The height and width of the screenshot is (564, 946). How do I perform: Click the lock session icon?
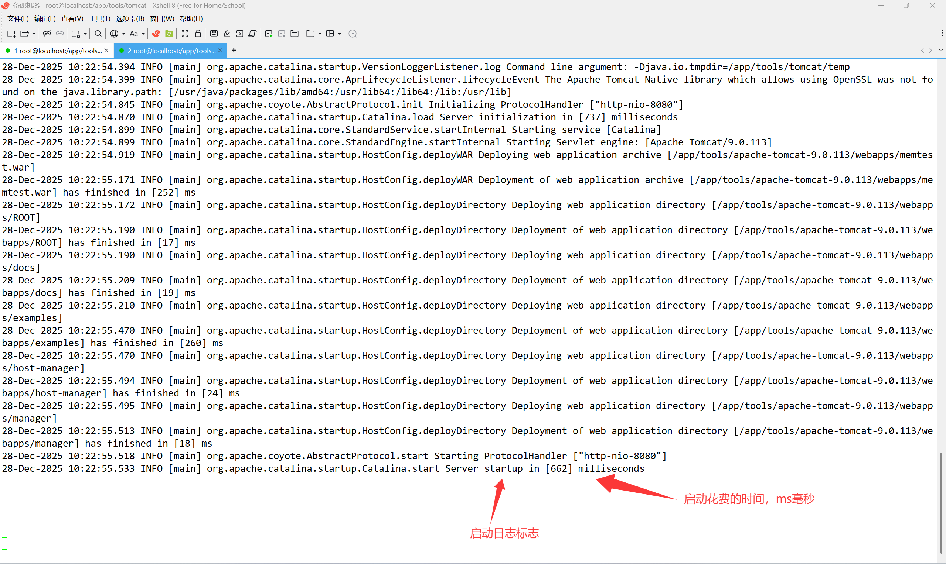[x=198, y=34]
